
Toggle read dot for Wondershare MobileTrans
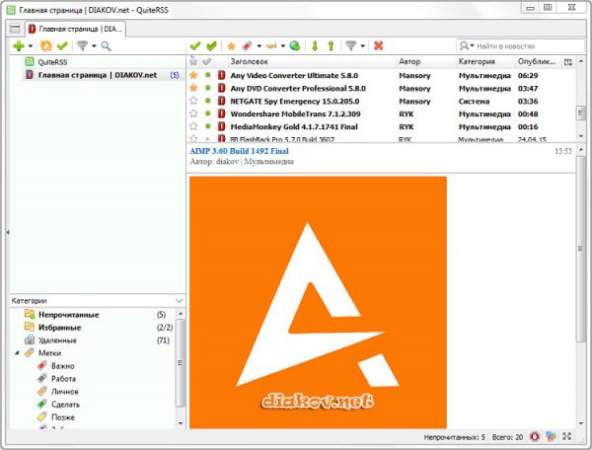[x=207, y=113]
